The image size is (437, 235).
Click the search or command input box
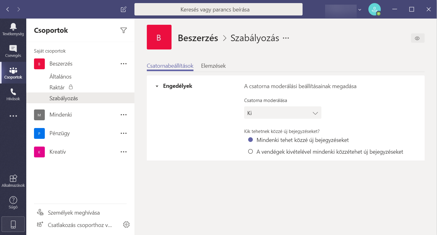click(218, 9)
